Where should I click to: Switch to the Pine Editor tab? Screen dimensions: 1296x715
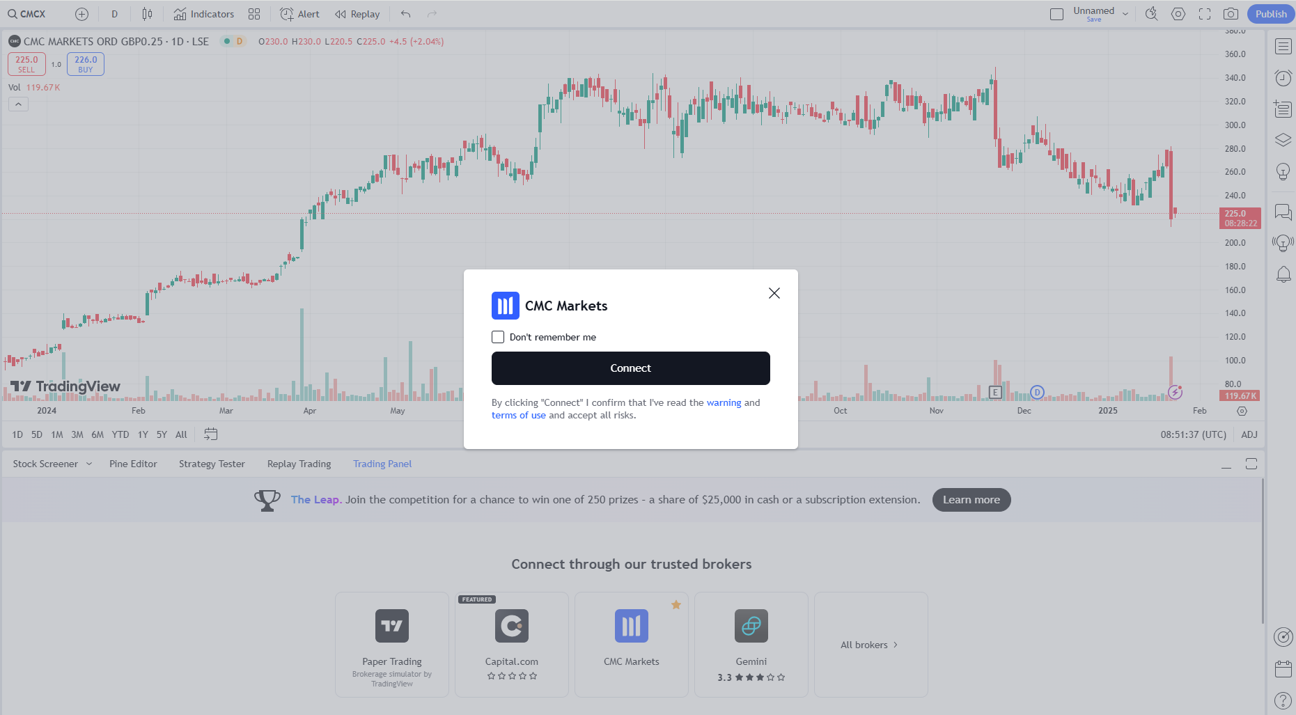tap(133, 464)
